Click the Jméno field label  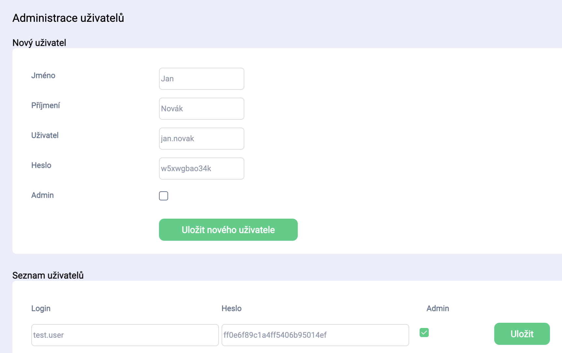43,75
